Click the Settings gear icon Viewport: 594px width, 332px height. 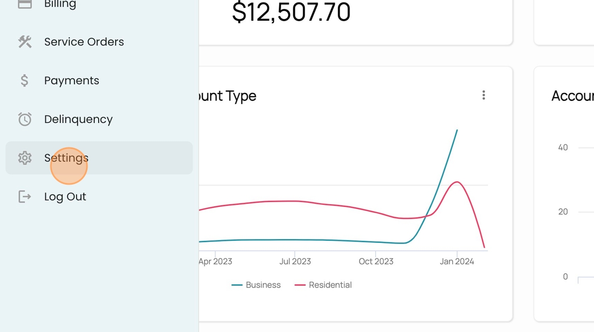pyautogui.click(x=24, y=158)
